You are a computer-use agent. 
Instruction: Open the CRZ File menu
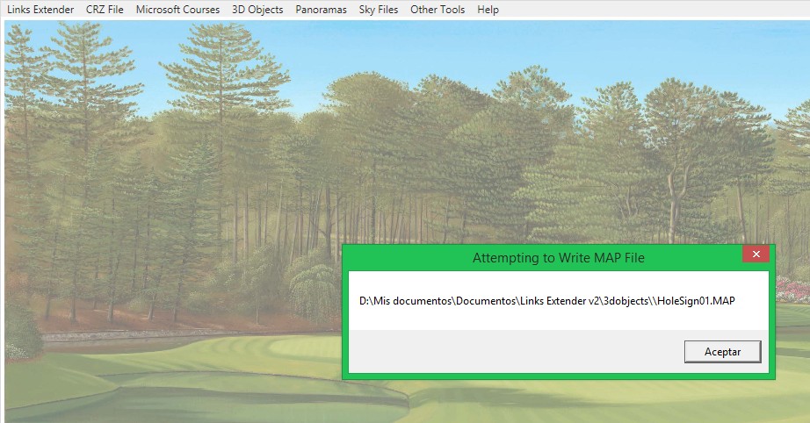tap(105, 10)
